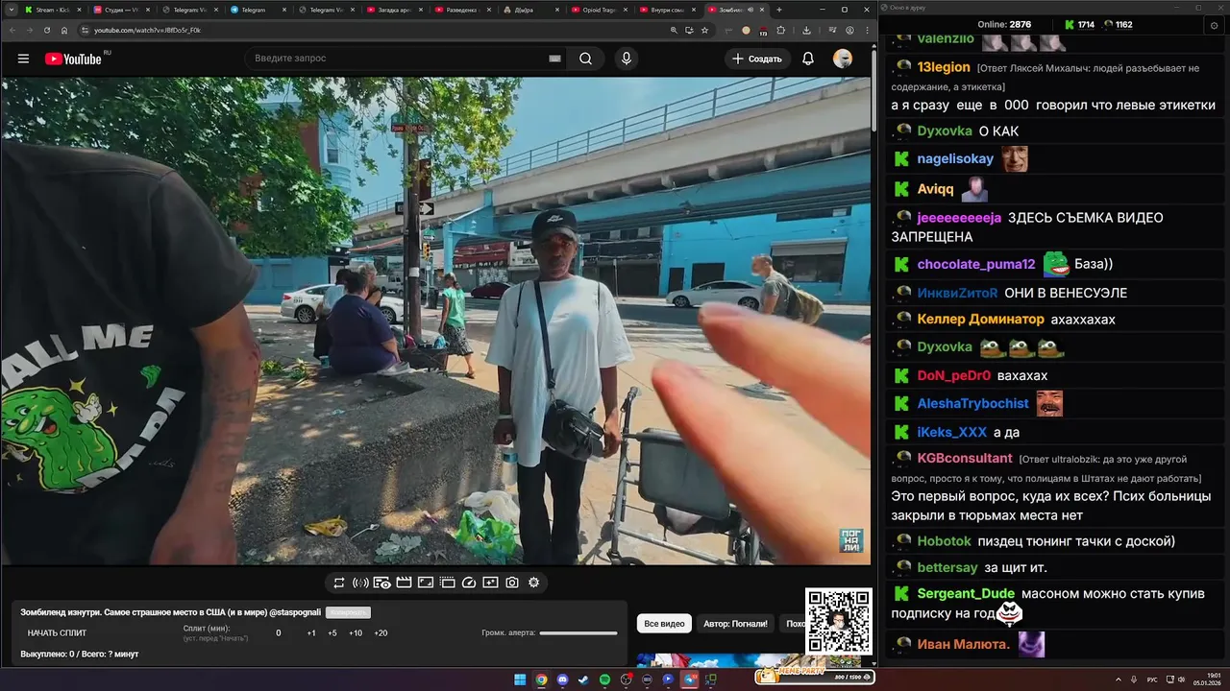Select the 'Автор: Погнали!' chip
This screenshot has height=691, width=1230.
point(735,624)
